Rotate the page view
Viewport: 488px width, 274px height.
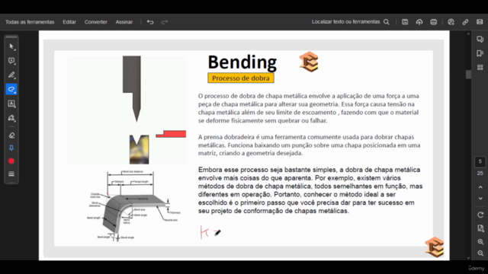[x=480, y=215]
